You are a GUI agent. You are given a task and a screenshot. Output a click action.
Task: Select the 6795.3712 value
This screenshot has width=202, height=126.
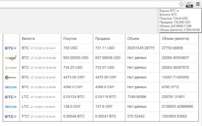(170, 87)
